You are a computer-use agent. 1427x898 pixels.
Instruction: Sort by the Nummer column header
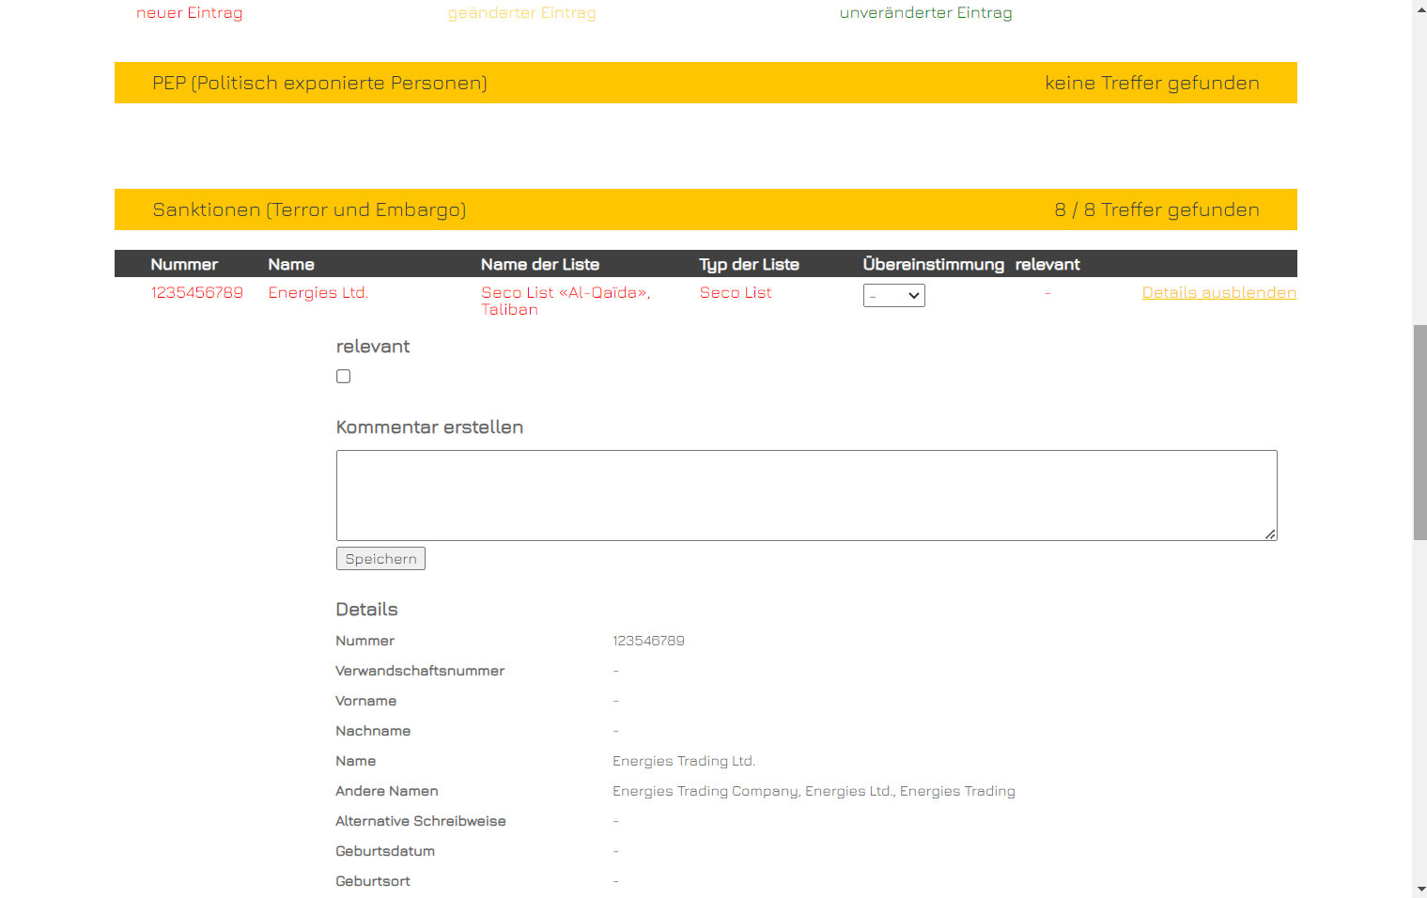[184, 265]
